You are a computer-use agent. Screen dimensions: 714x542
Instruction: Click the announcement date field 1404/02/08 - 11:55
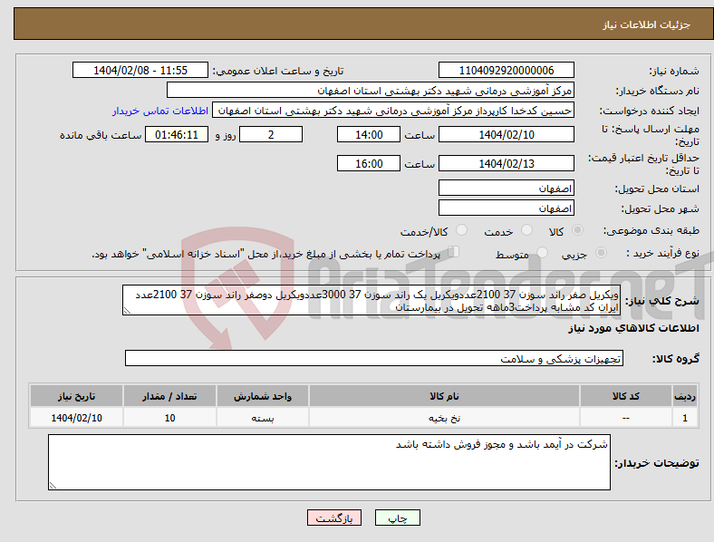point(140,70)
